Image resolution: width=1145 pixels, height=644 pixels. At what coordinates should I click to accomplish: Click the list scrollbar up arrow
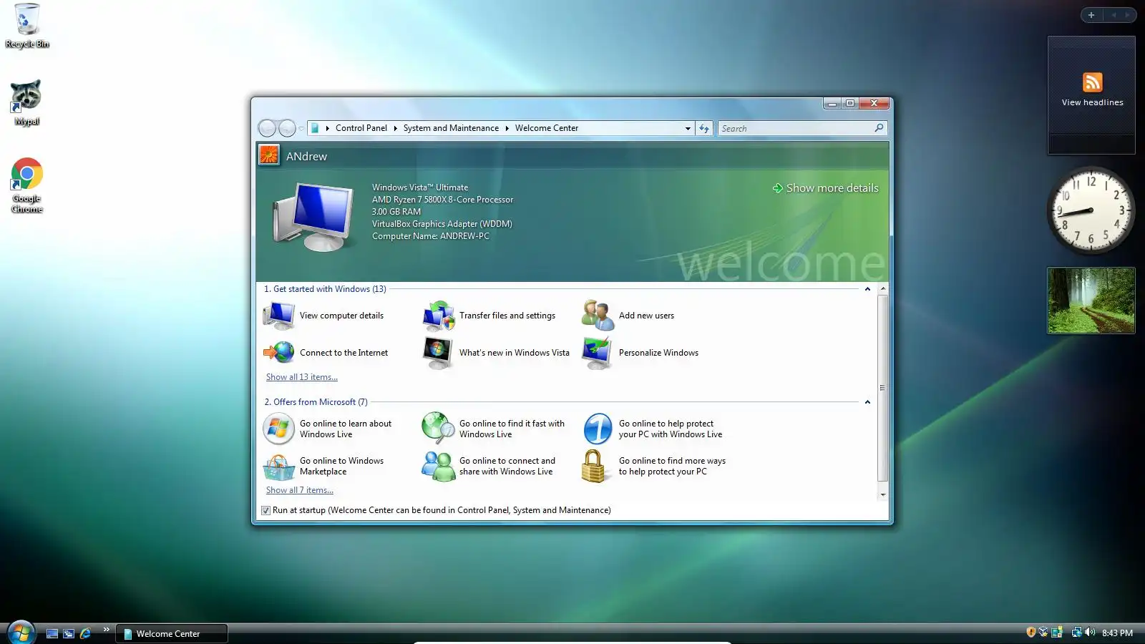tap(882, 288)
